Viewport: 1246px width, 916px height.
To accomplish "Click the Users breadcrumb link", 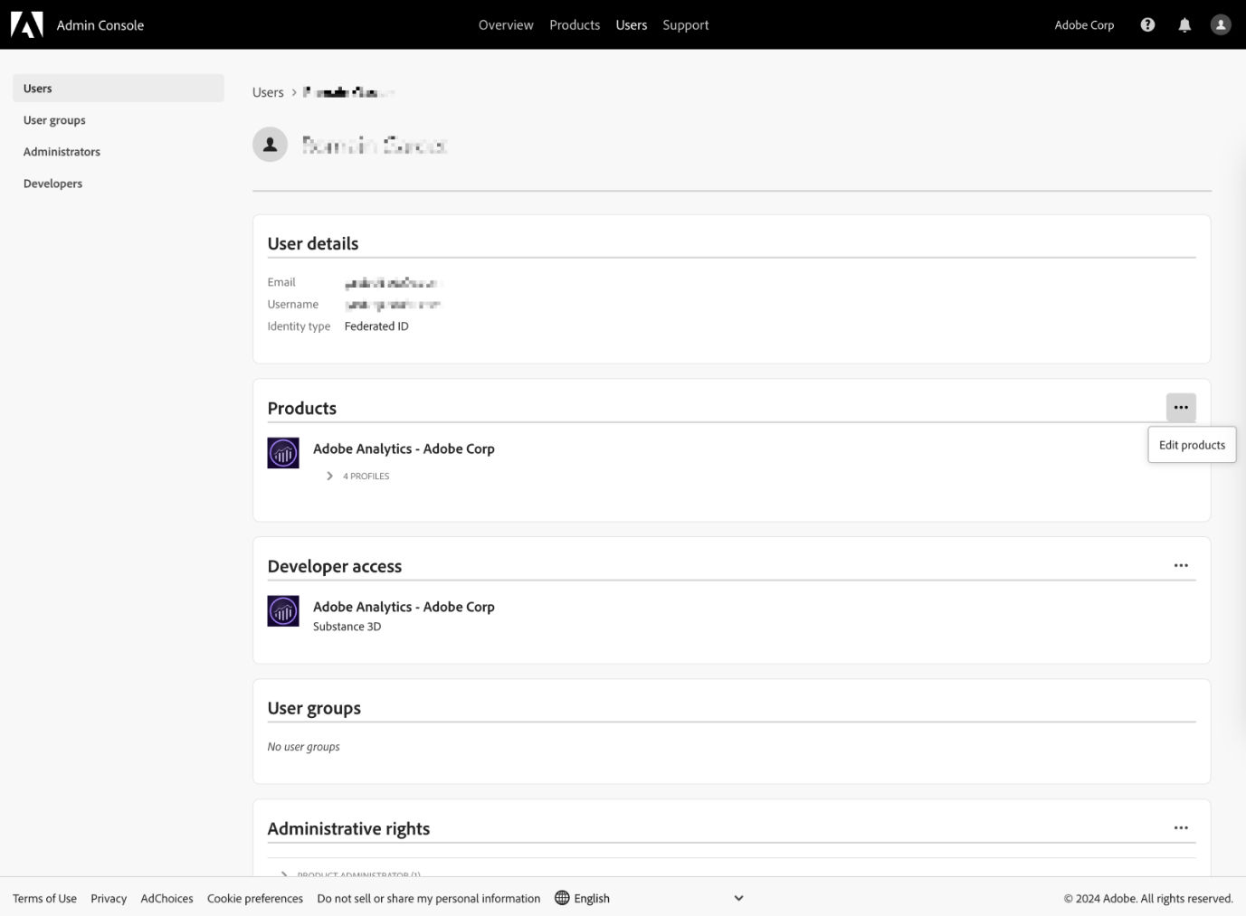I will (x=268, y=92).
